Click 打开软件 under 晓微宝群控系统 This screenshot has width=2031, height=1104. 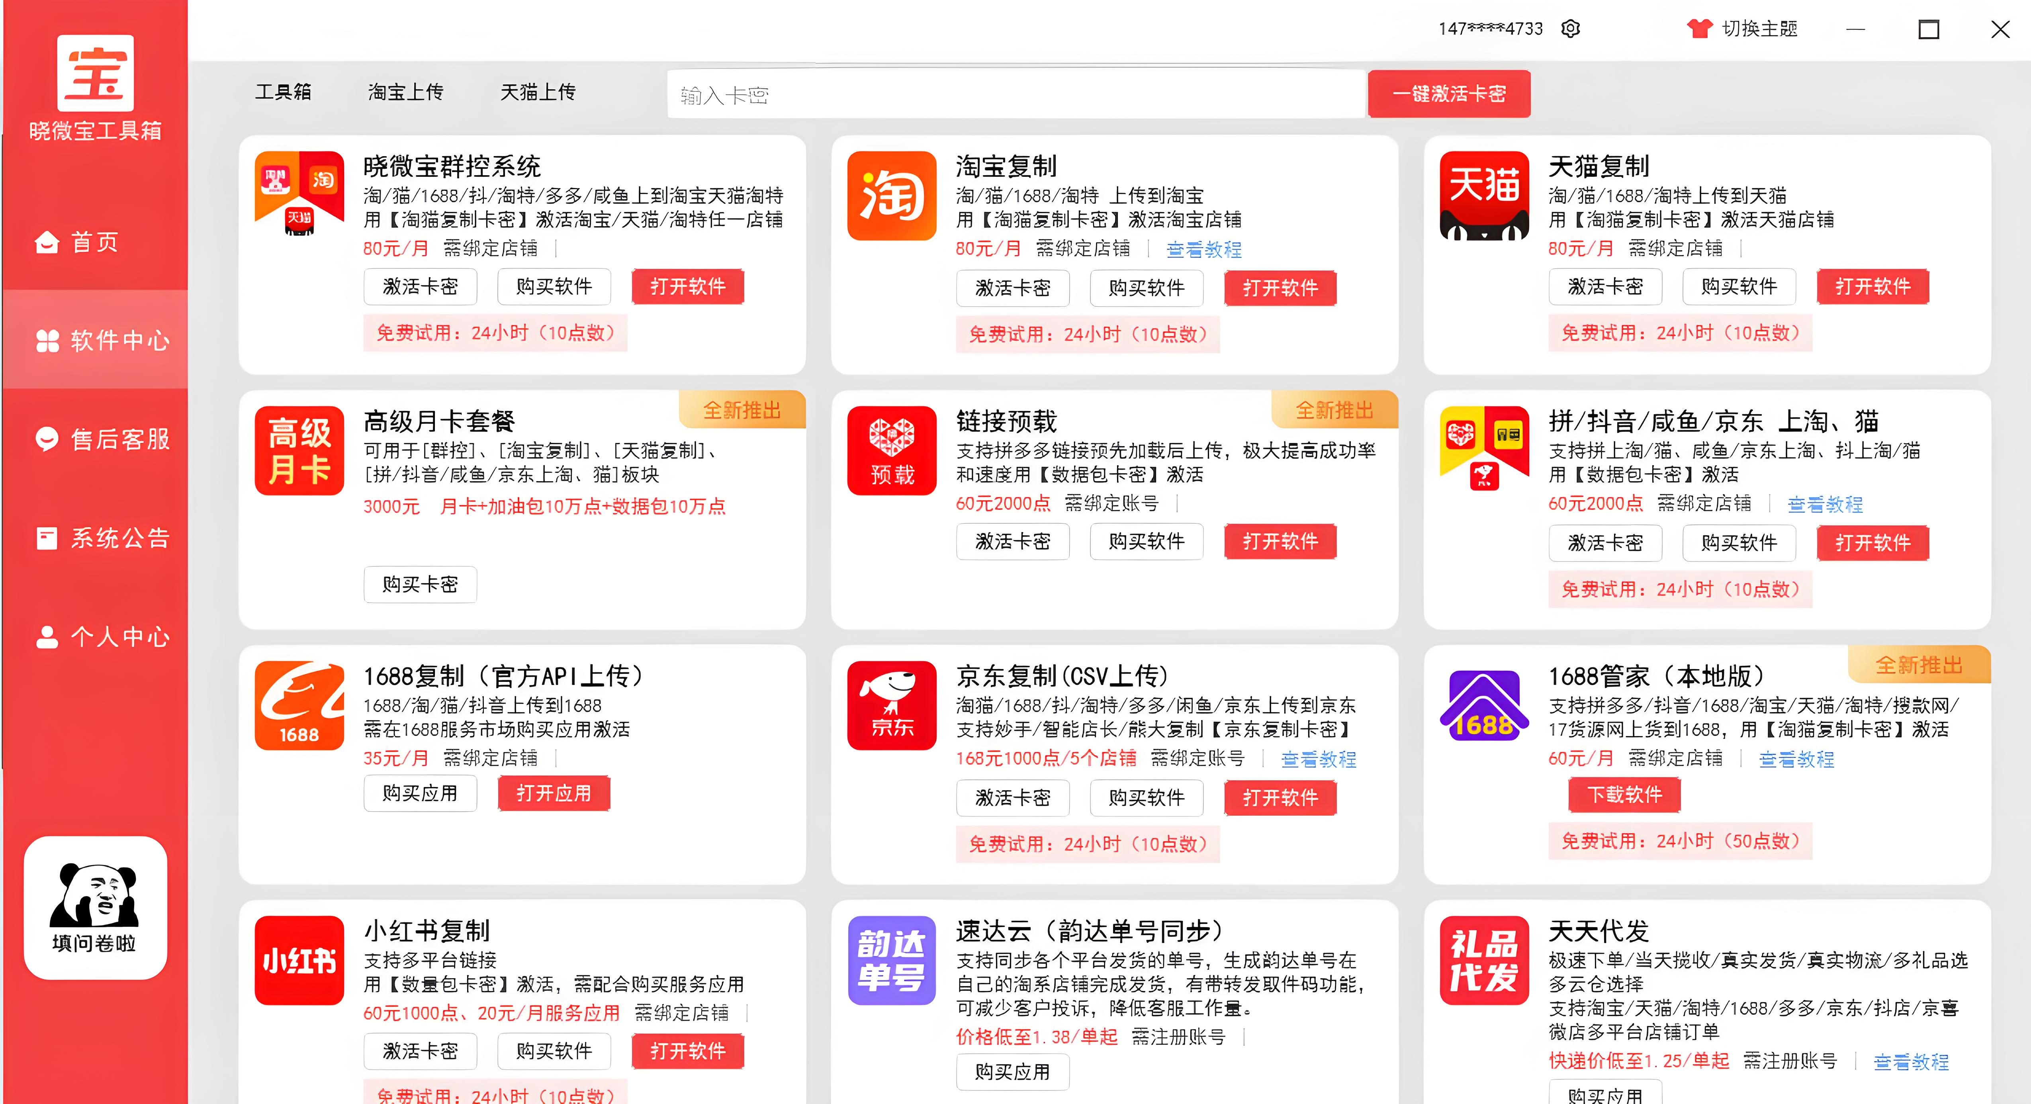click(687, 286)
